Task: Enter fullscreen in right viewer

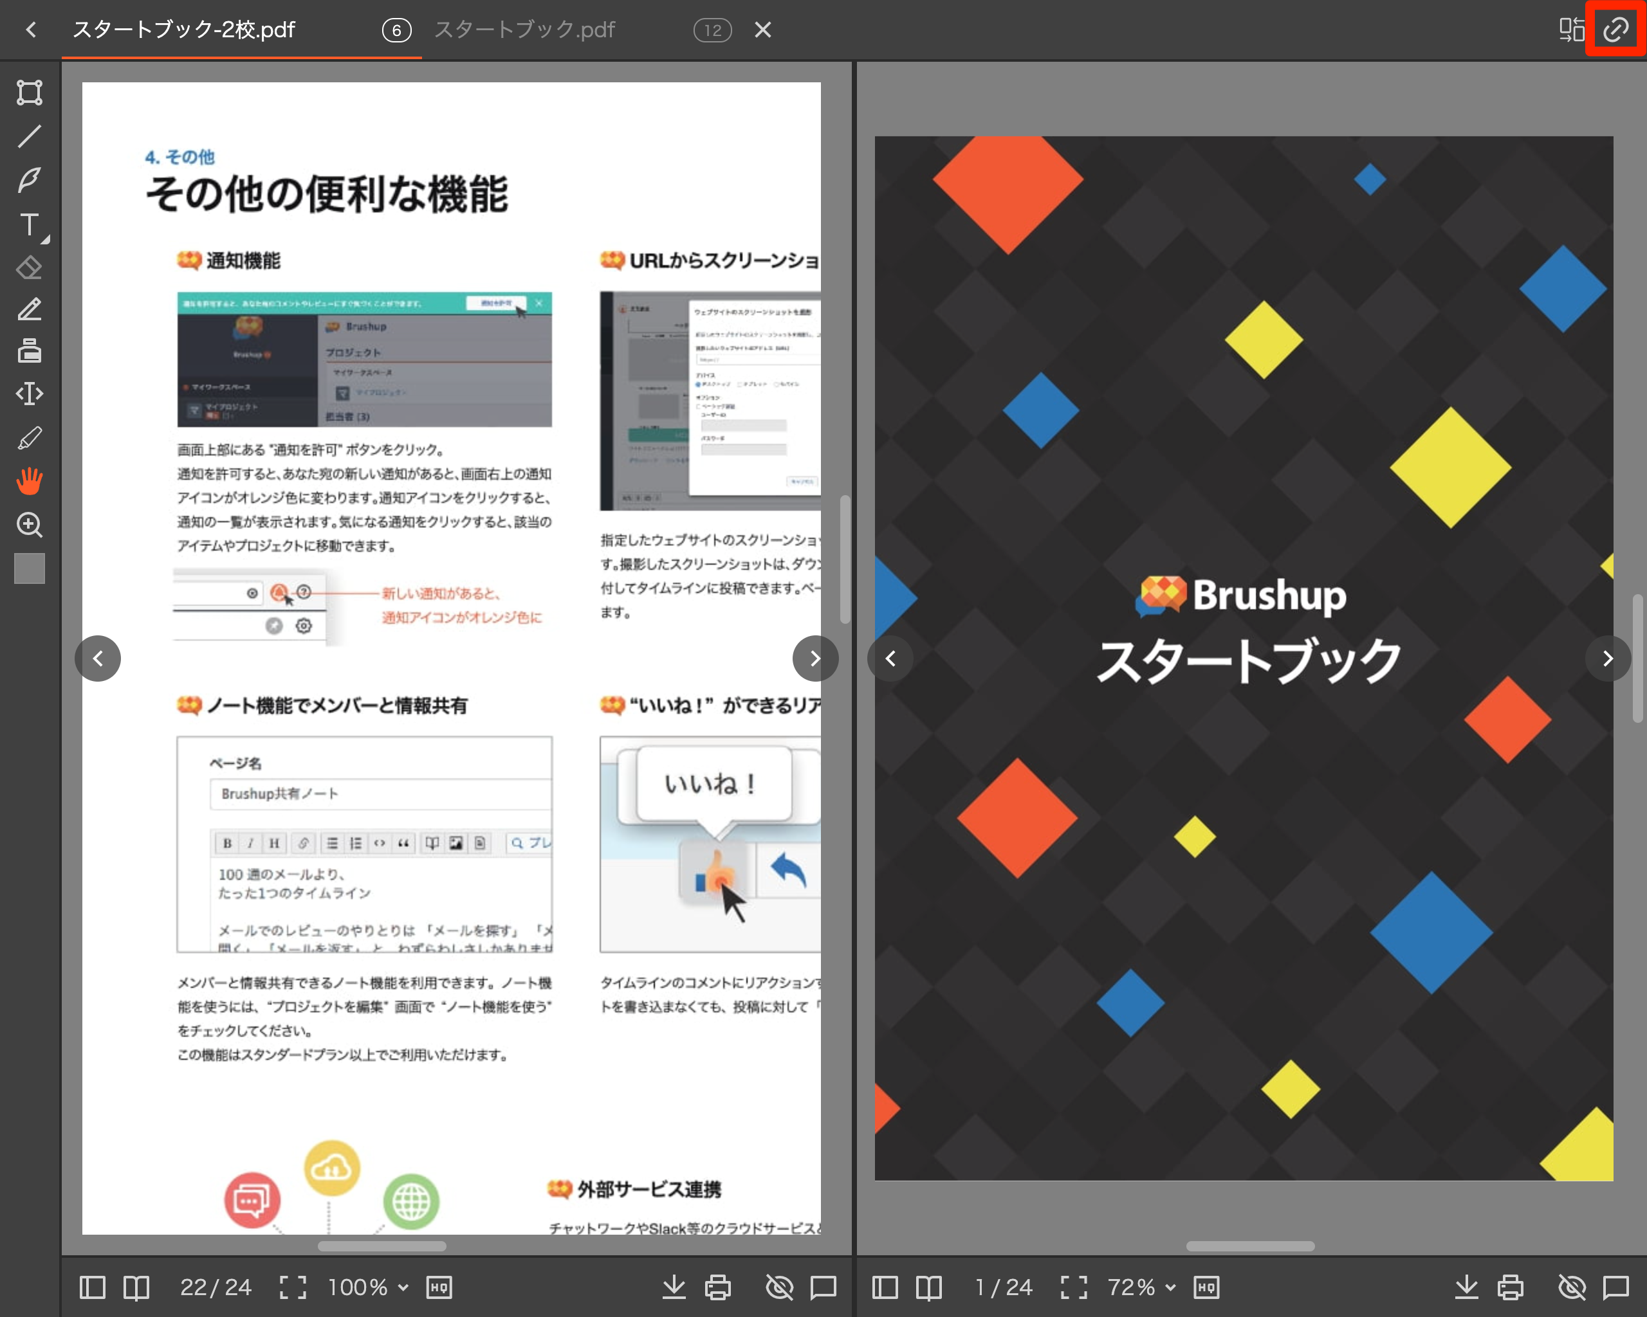Action: pos(1073,1287)
